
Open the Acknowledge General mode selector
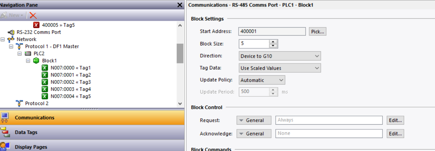pyautogui.click(x=254, y=133)
